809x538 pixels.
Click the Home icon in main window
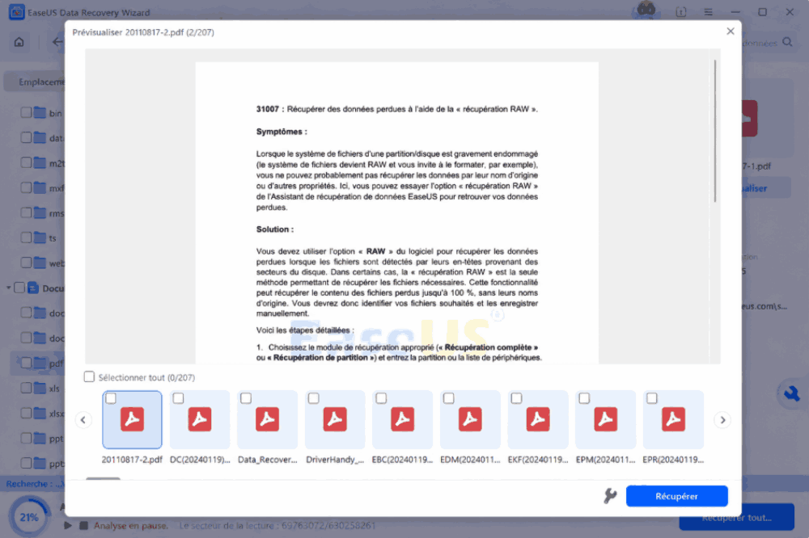(x=19, y=42)
